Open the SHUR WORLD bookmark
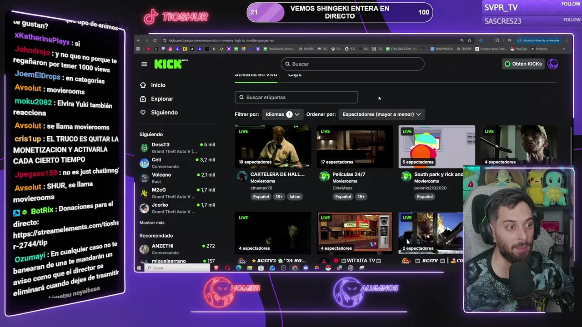The image size is (582, 327). pos(441,49)
